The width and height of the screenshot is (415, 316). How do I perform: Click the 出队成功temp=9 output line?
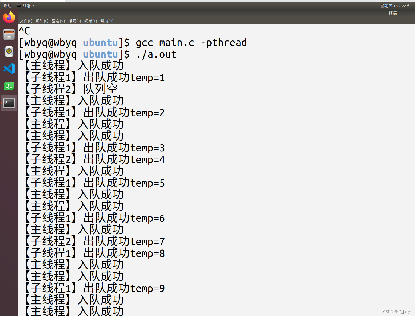(95, 288)
